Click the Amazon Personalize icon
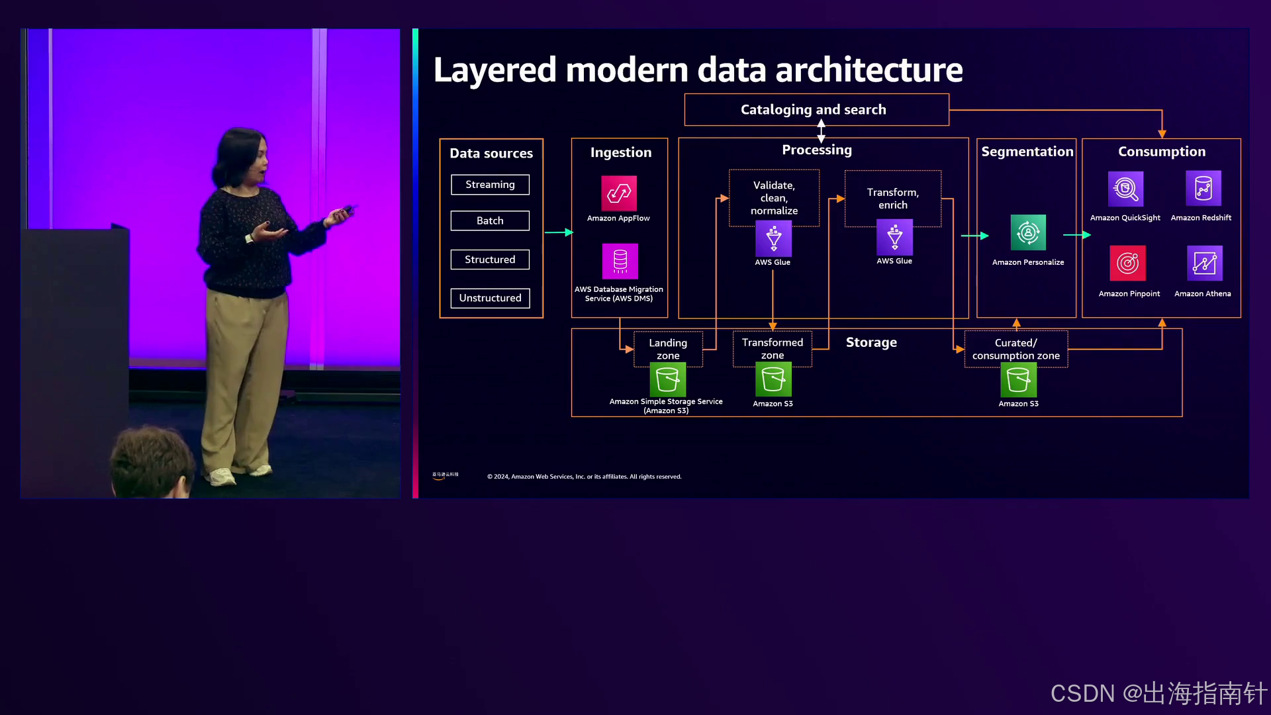1271x715 pixels. [x=1028, y=232]
